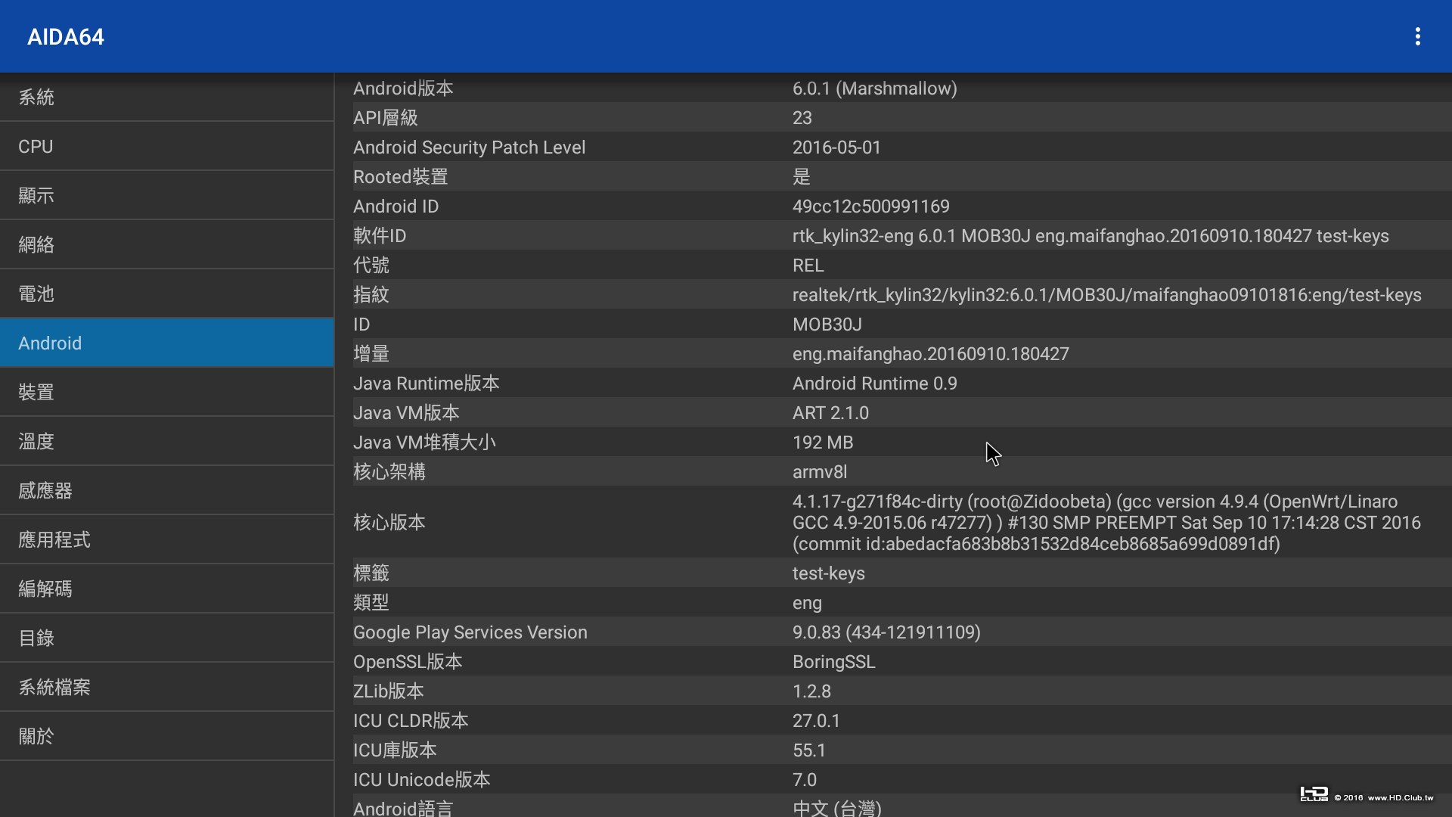Select the Android Runtime 0.9 value
The height and width of the screenshot is (817, 1452).
click(875, 384)
